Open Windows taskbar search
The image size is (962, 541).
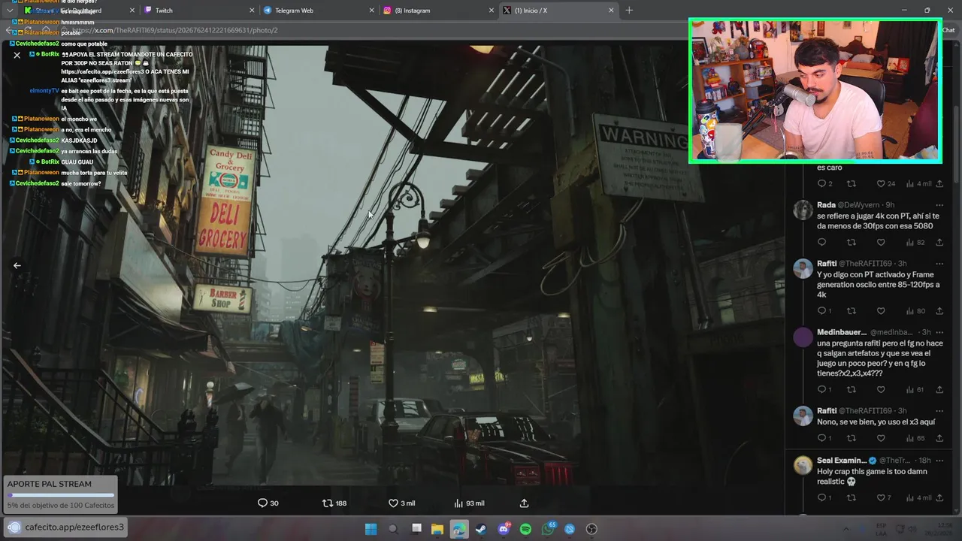[x=393, y=529]
